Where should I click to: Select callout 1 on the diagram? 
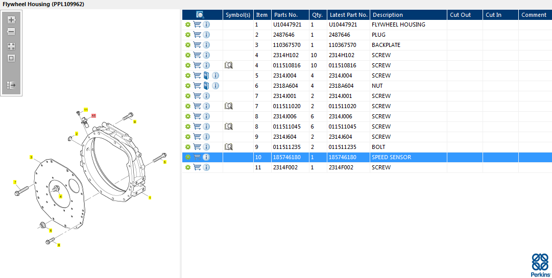(150, 197)
